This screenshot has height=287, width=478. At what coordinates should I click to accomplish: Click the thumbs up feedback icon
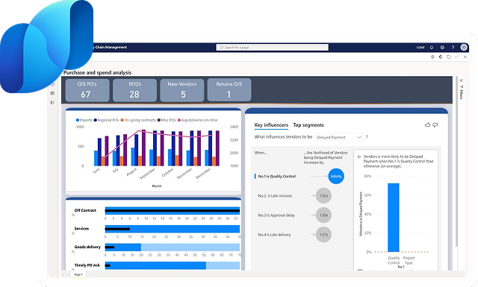click(427, 124)
